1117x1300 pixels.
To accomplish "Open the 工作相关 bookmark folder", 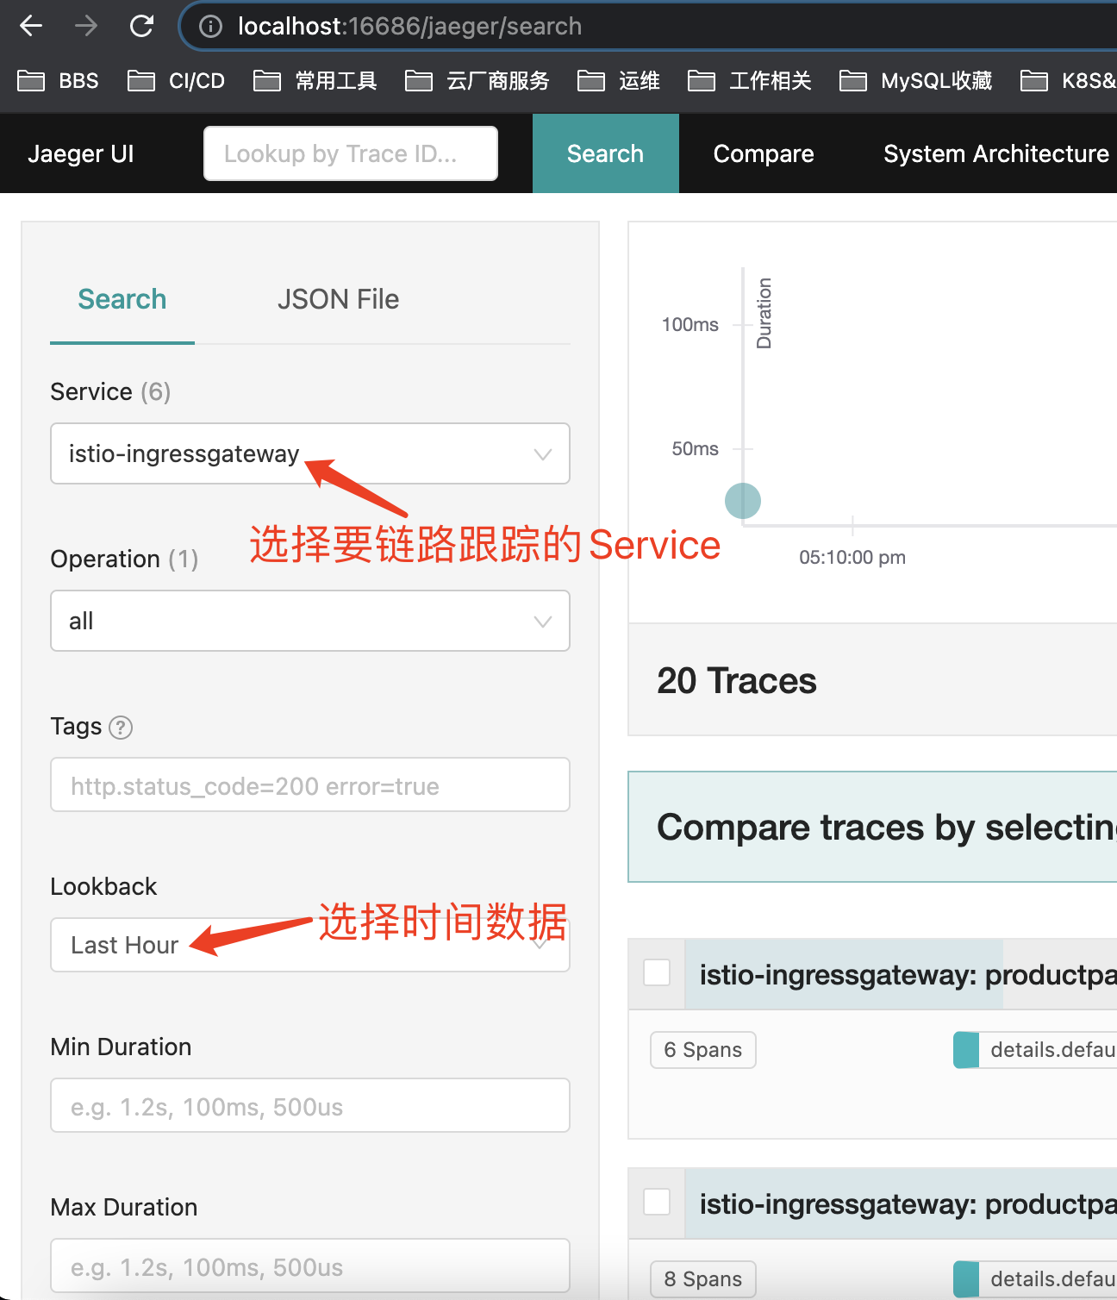I will 750,81.
